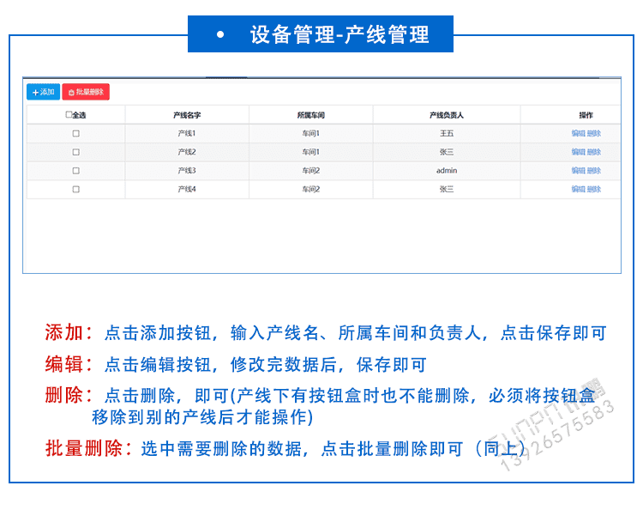
Task: Click the 设备管理-产线管理 title banner
Action: point(321,34)
